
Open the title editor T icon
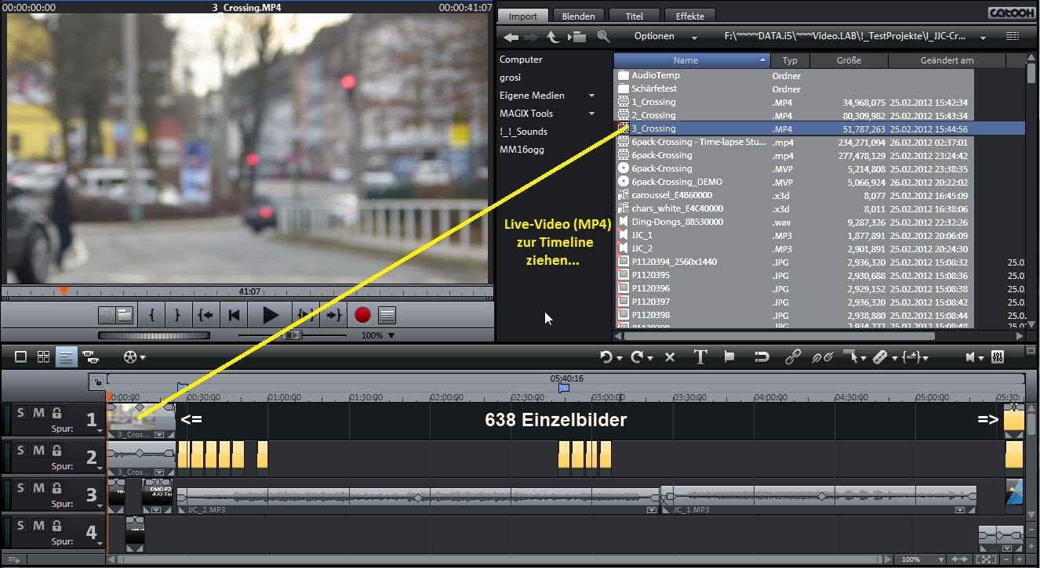coord(700,357)
